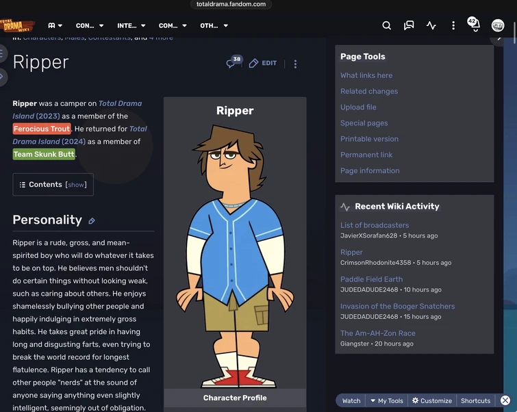Open Printable version link
The width and height of the screenshot is (517, 412).
[369, 139]
